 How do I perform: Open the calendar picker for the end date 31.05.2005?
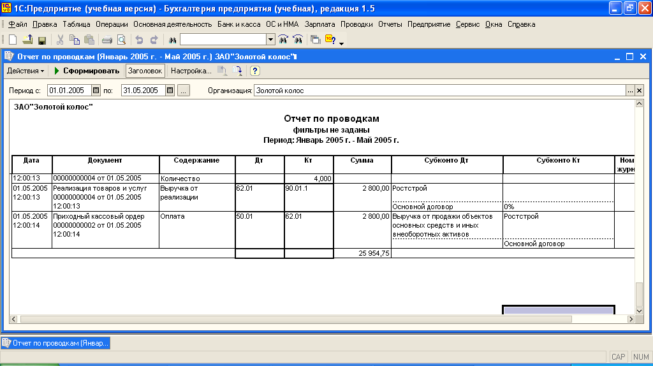170,91
